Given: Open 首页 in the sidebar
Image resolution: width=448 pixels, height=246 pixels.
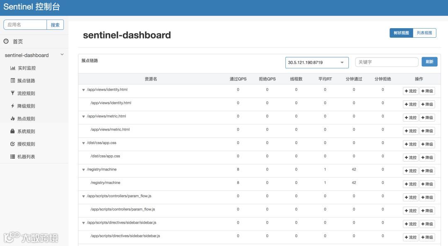Looking at the screenshot, I should coord(18,41).
